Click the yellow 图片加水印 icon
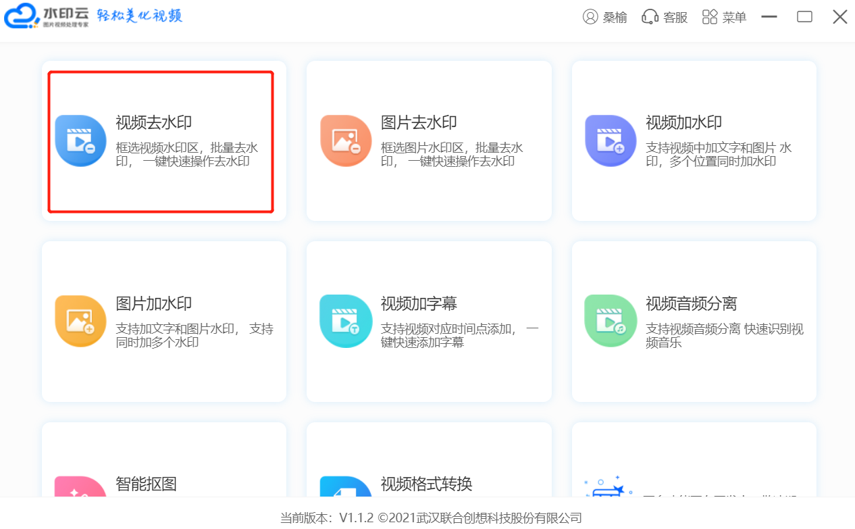Viewport: 855px width, 529px height. [80, 321]
